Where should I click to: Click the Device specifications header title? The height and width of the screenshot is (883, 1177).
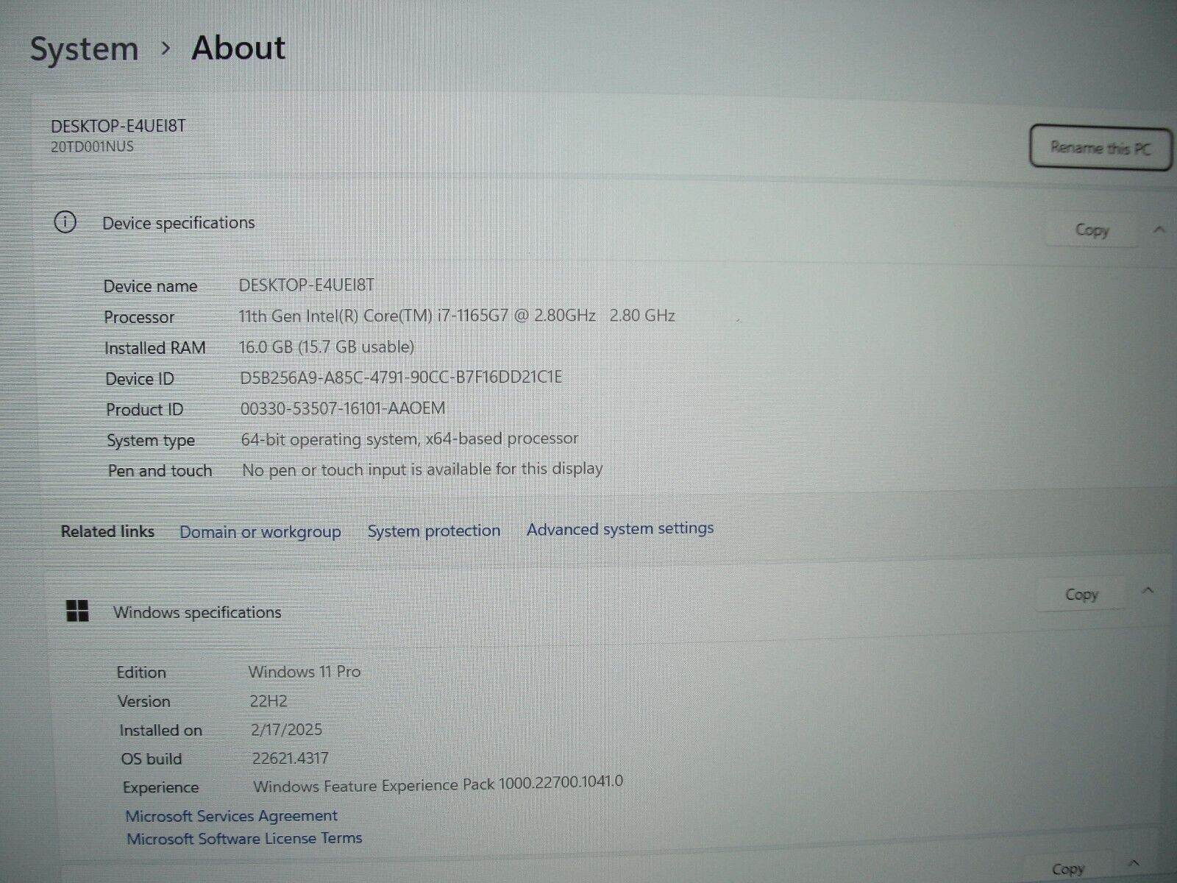[179, 223]
